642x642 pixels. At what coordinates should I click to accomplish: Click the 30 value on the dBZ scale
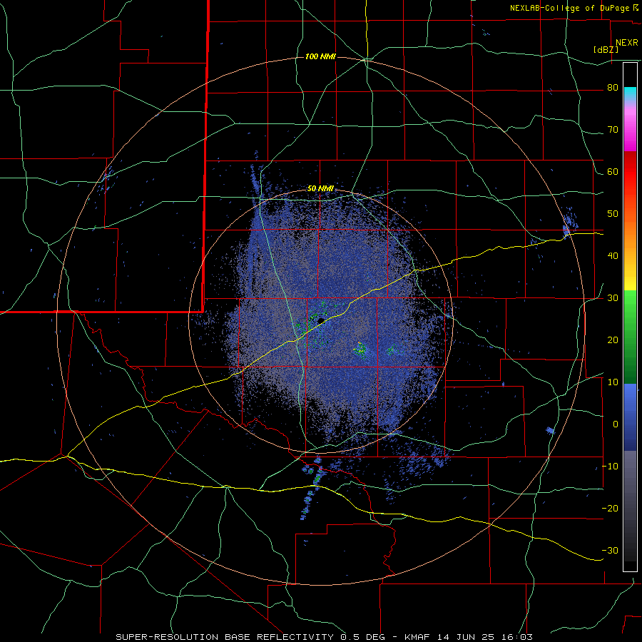[x=613, y=297]
